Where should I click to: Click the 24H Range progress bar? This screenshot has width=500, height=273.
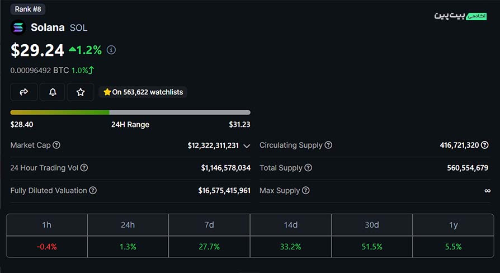click(130, 112)
